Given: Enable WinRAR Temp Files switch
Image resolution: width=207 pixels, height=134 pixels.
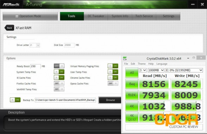Looking at the screenshot, I should click(59, 89).
